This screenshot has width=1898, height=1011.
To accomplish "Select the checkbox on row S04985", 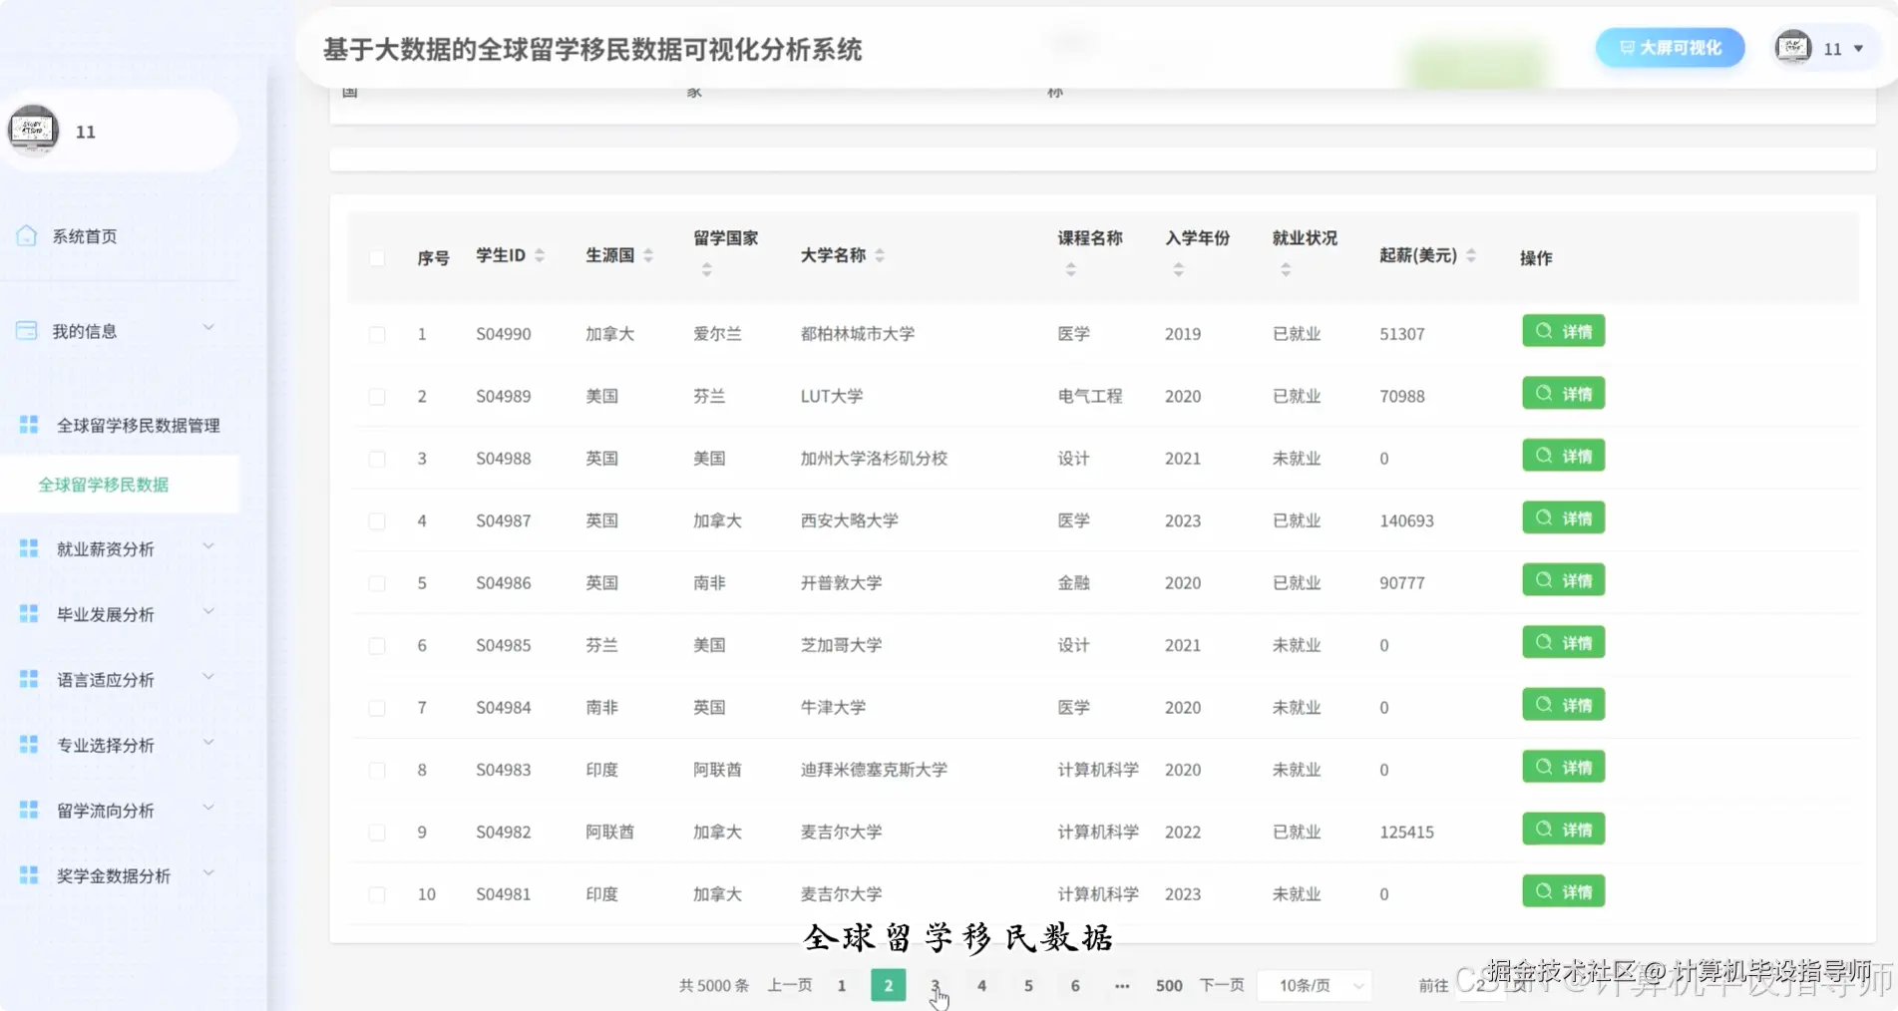I will tap(377, 645).
